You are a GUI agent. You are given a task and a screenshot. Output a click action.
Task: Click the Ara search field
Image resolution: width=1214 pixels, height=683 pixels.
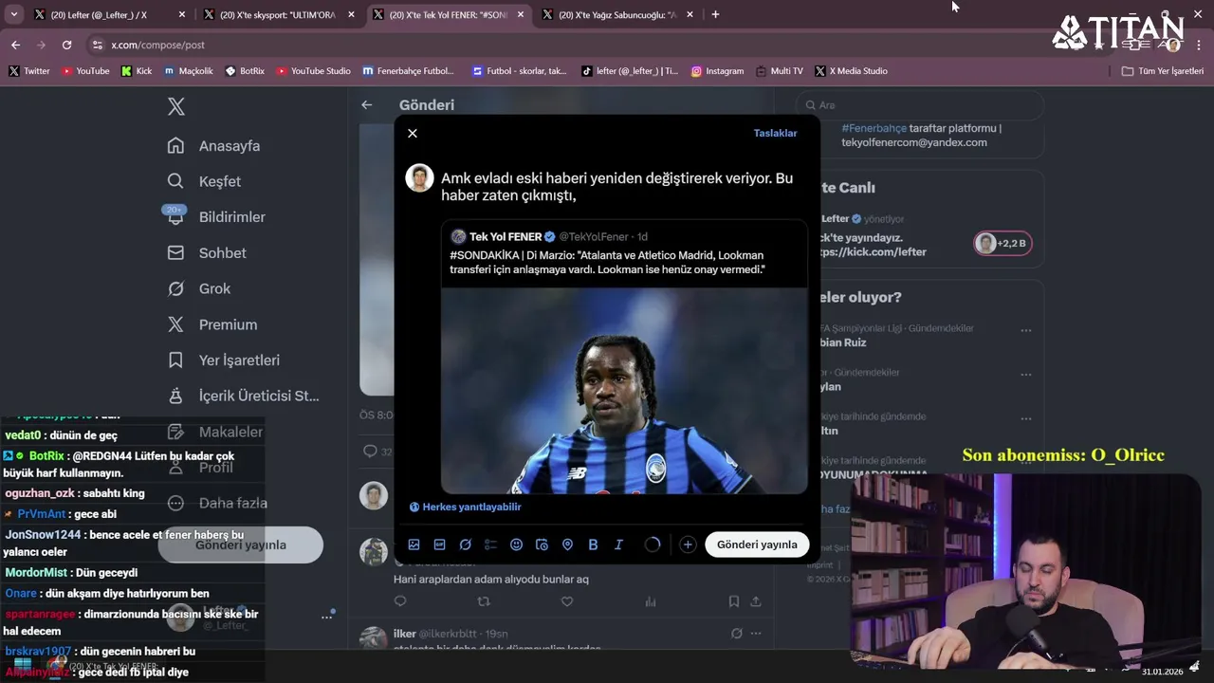[x=920, y=105]
